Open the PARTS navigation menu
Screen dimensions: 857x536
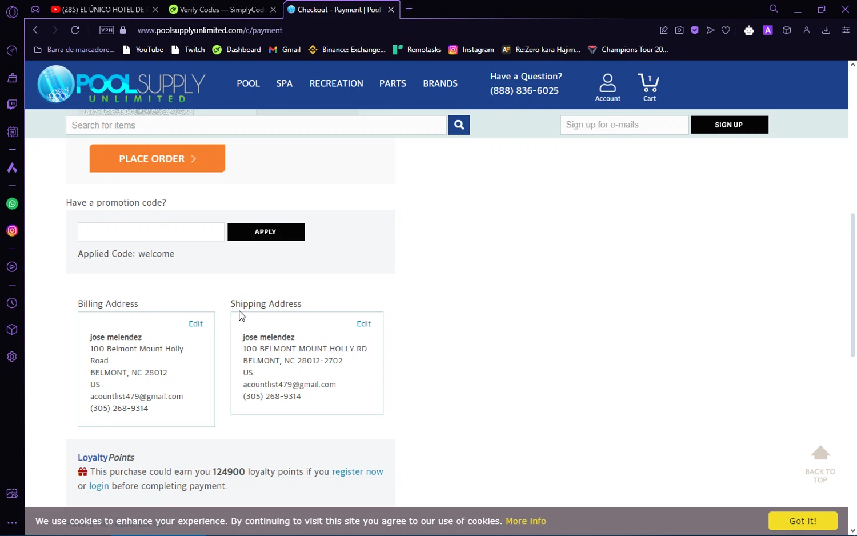click(393, 83)
